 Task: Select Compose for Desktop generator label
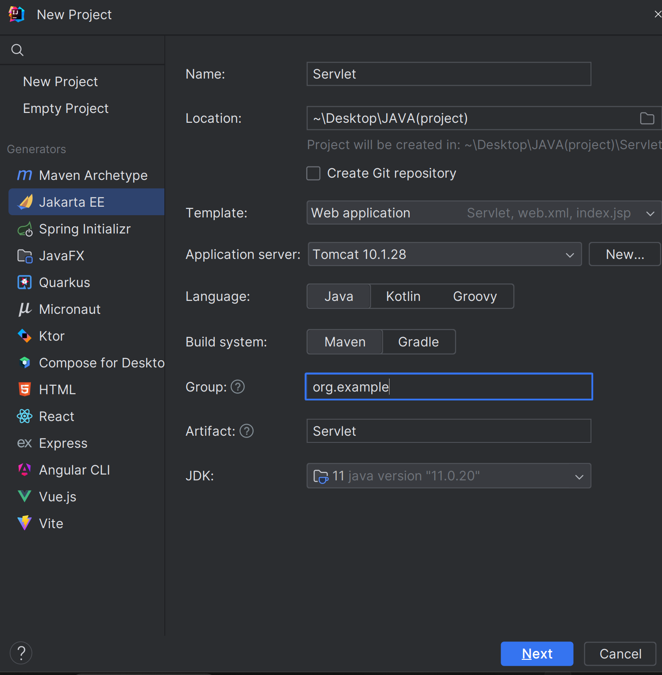(x=102, y=363)
